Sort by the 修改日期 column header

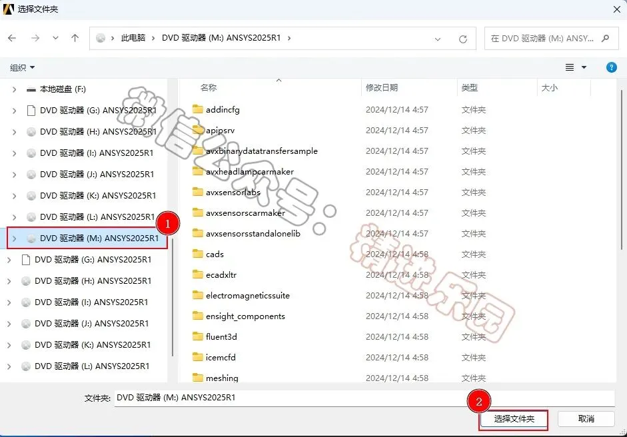click(382, 87)
